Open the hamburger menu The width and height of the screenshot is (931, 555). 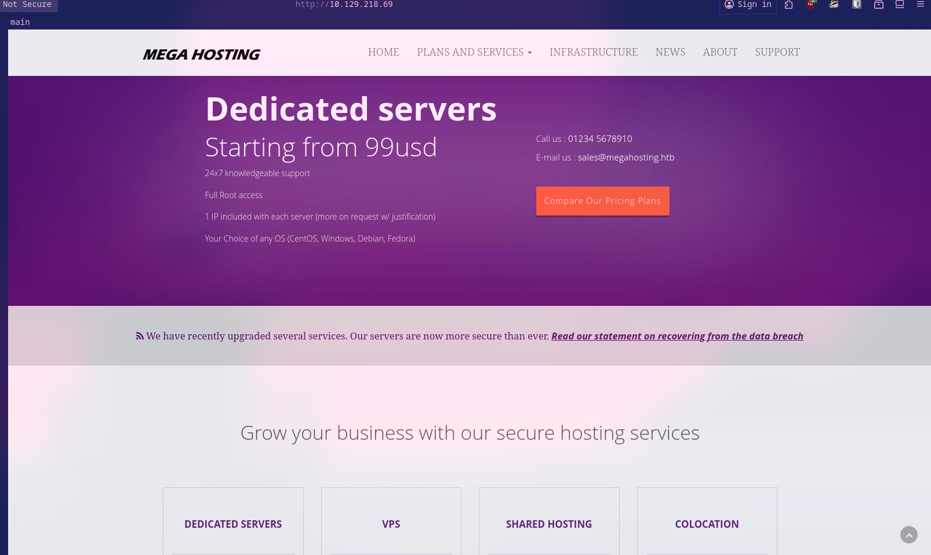pos(921,5)
